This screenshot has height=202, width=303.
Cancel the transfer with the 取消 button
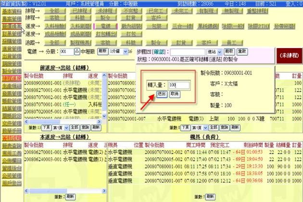point(175,94)
